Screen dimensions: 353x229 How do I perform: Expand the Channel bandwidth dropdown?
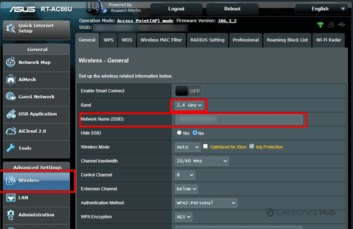pyautogui.click(x=201, y=161)
